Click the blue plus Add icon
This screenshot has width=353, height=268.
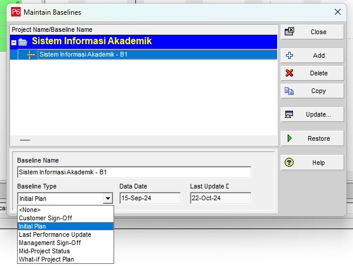[x=289, y=55]
